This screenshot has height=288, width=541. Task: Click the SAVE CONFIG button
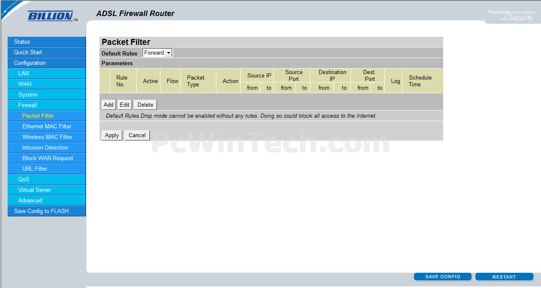[443, 277]
